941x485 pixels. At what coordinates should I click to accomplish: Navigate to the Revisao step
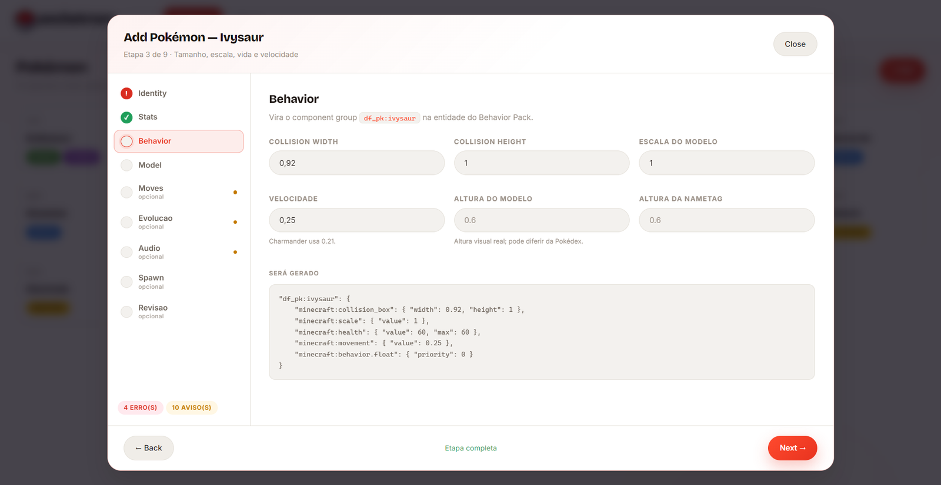pos(179,312)
